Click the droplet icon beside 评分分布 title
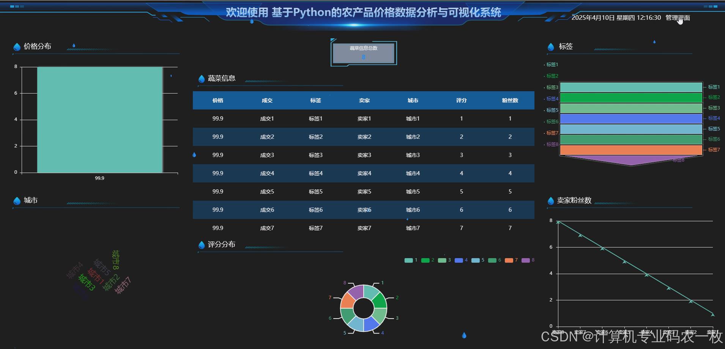This screenshot has height=349, width=725. point(201,245)
